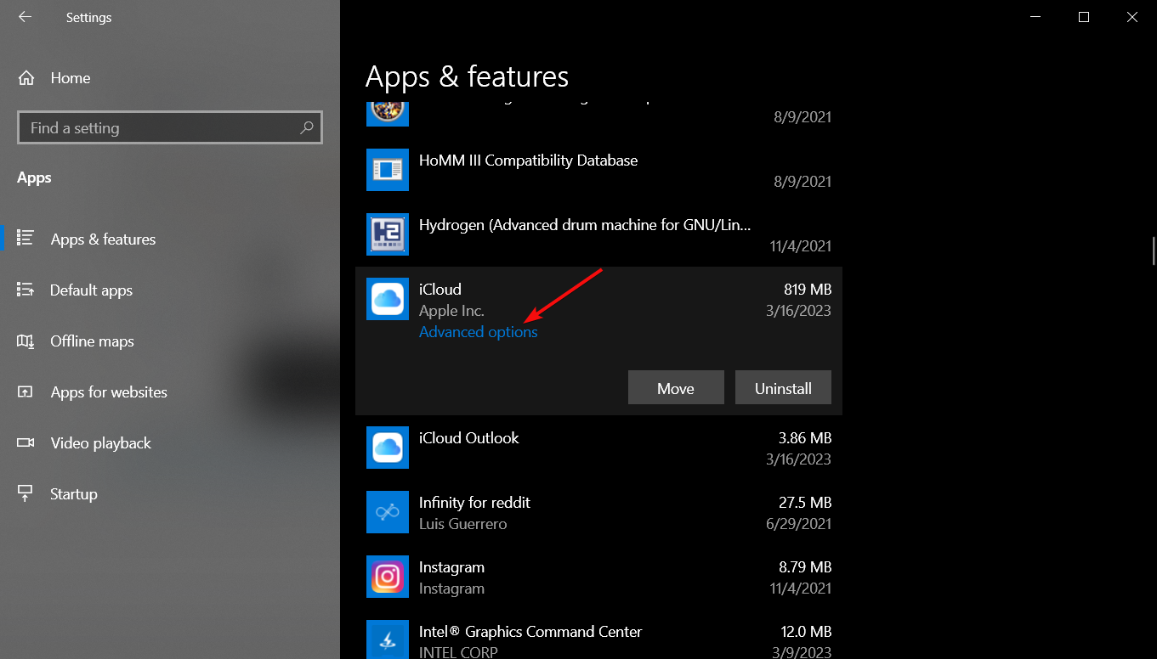Screen dimensions: 1157x659
Task: Click the Luis Guerrero publisher text
Action: pos(462,524)
